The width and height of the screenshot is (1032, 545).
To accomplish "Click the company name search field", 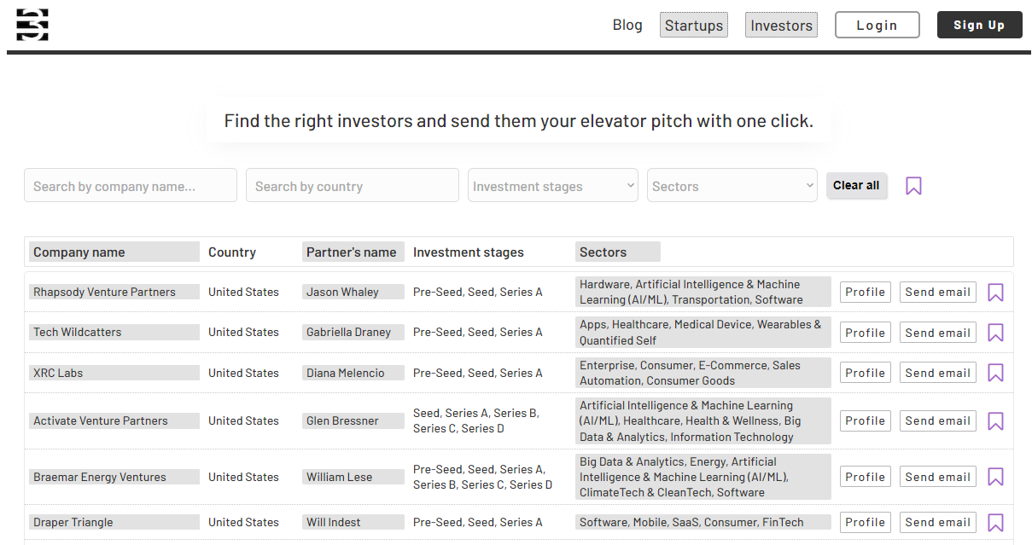I will pos(130,185).
